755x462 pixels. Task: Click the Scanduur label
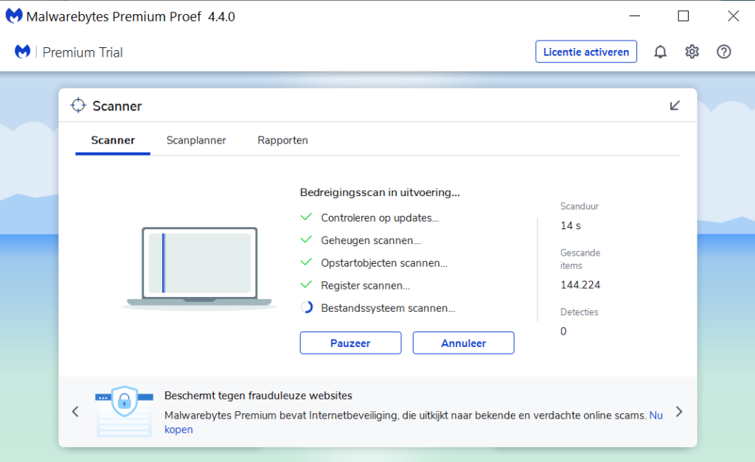(x=580, y=206)
